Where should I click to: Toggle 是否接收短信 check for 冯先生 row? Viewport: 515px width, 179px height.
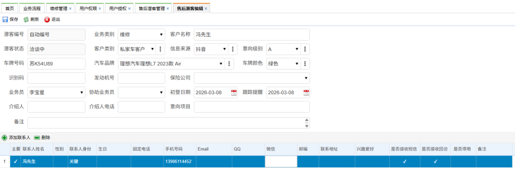point(405,161)
